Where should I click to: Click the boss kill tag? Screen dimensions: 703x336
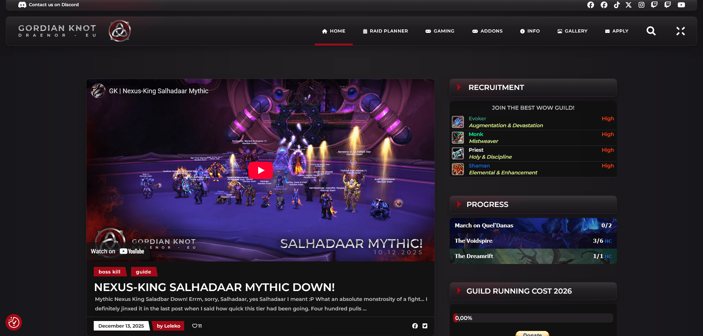point(109,272)
